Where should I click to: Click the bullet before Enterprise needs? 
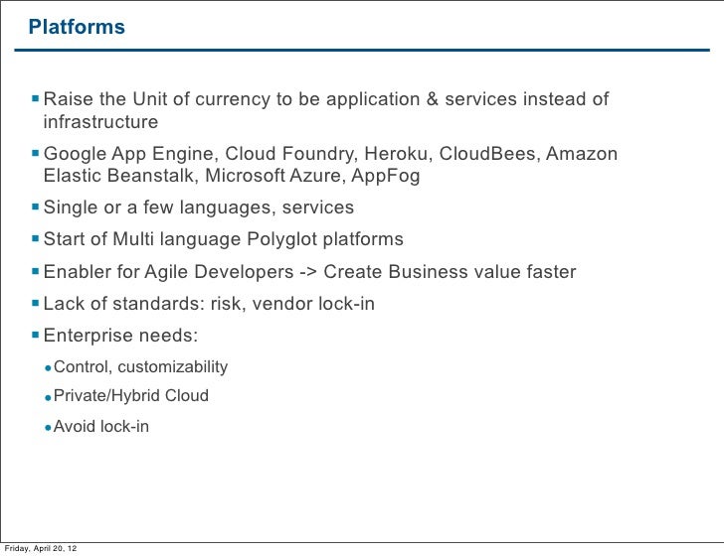36,336
